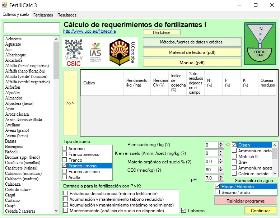Switch to the Resultados tab
280x218 pixels.
coord(67,15)
